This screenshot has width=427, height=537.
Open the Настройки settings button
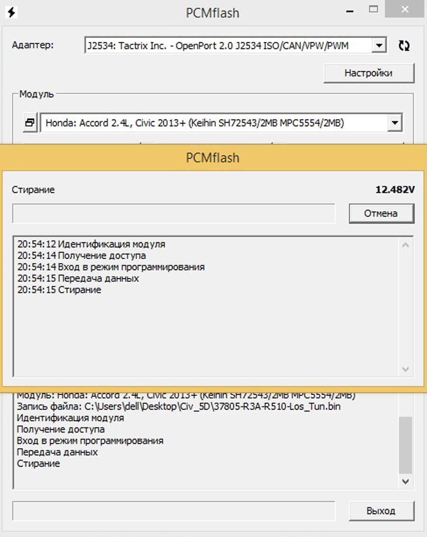coord(369,73)
